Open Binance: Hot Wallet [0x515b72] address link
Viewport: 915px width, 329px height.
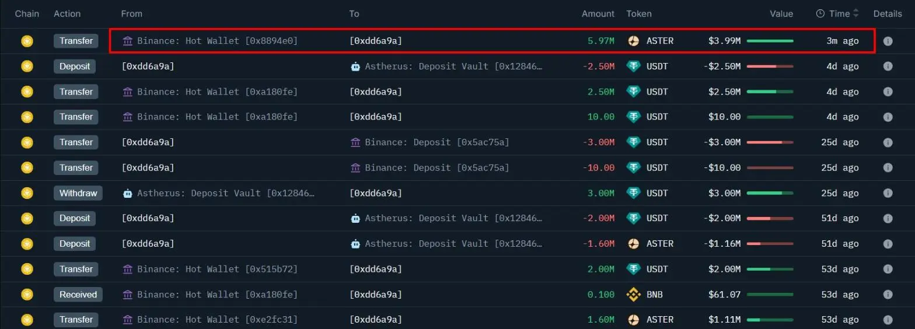click(217, 269)
